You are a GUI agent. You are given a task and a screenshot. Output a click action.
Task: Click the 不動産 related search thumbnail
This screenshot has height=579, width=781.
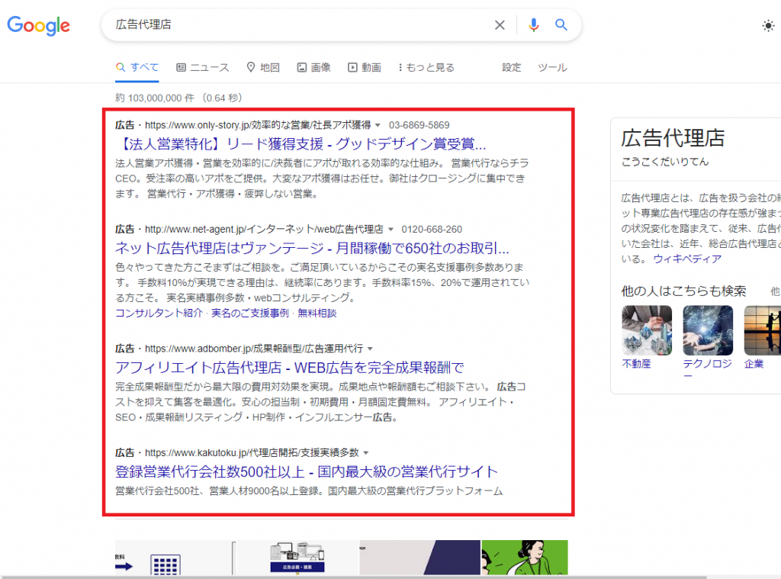(x=647, y=330)
